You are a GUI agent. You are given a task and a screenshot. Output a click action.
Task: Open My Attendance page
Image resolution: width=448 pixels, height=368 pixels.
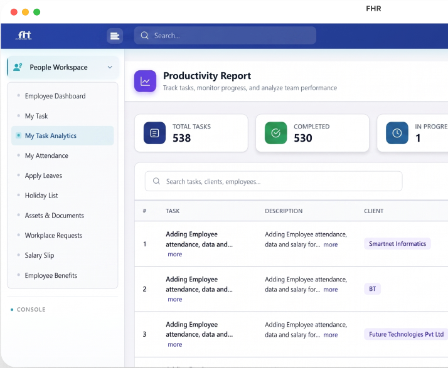point(46,155)
